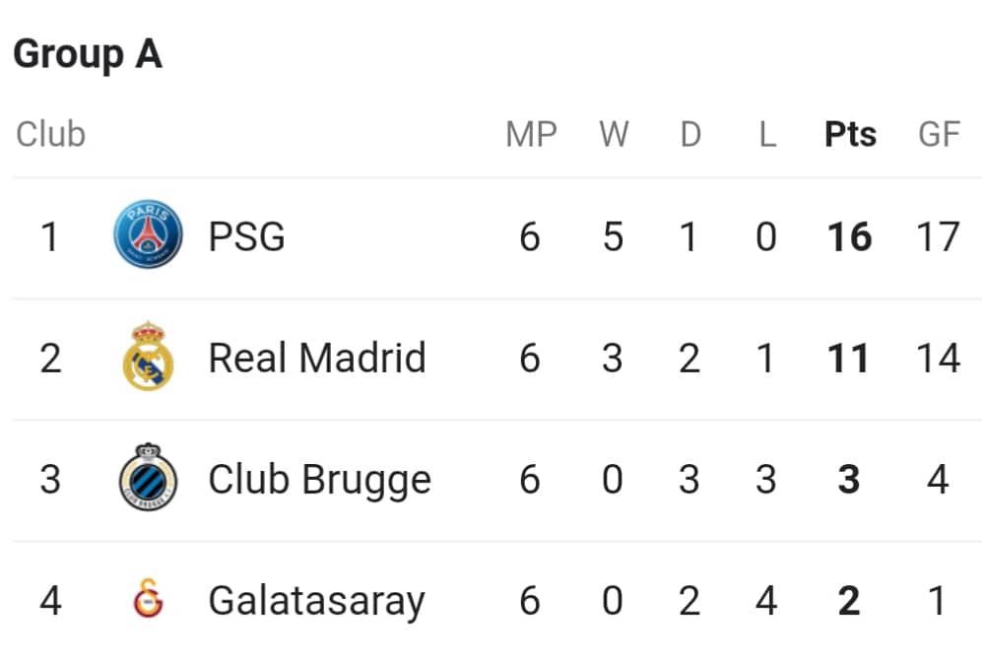The image size is (982, 661).
Task: Click Real Madrid's 11 points value
Action: [848, 359]
